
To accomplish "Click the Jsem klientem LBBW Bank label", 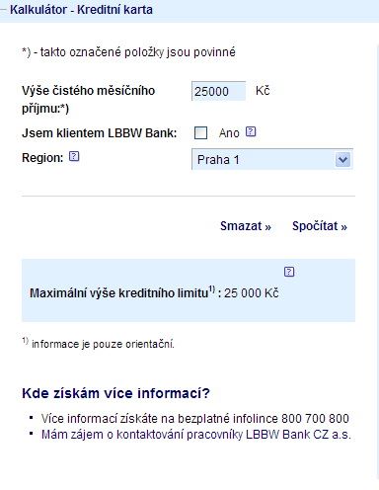I will tap(100, 133).
